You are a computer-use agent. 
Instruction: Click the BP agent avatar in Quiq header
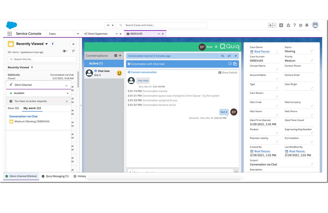202,47
